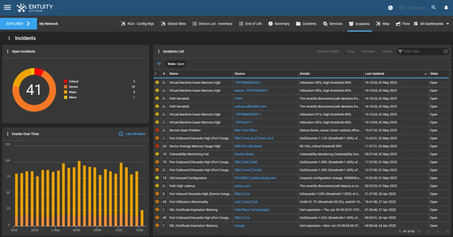This screenshot has width=453, height=237.
Task: Click severity icon of Vulnerability Monitoring Fail row
Action: [x=157, y=154]
